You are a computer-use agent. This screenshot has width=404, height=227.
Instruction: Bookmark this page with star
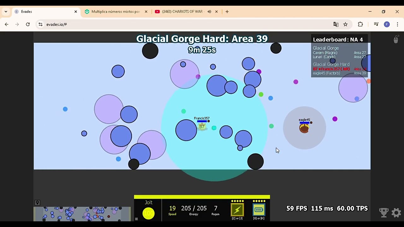[x=346, y=24]
